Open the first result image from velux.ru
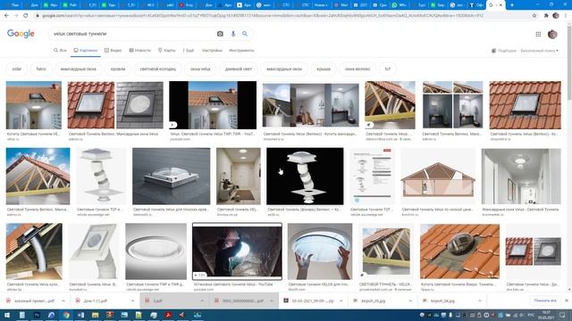Screen dimensions: 572x321 tap(34, 105)
